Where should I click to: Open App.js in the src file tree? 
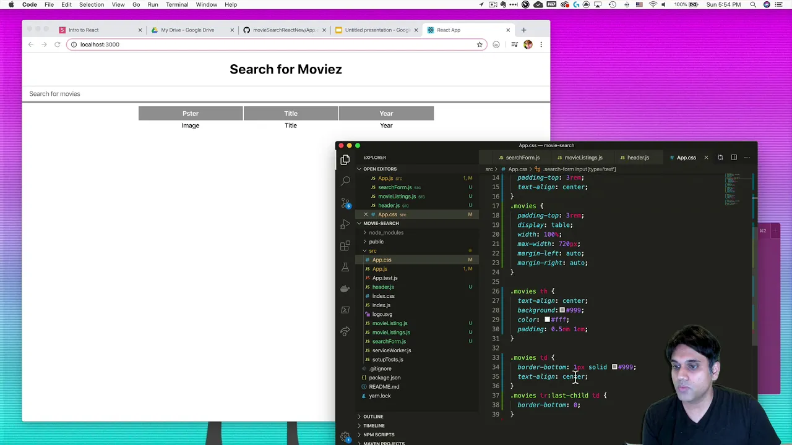click(x=379, y=269)
